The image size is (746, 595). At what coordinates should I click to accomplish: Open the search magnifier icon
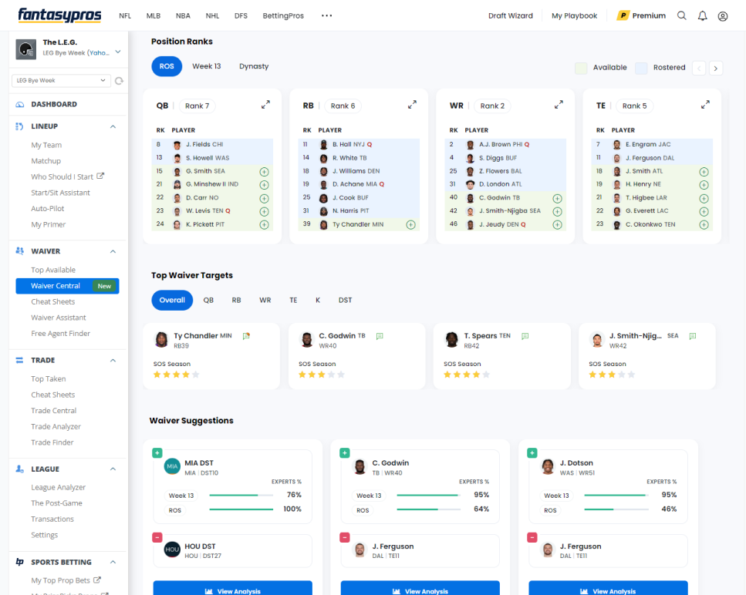(x=681, y=15)
